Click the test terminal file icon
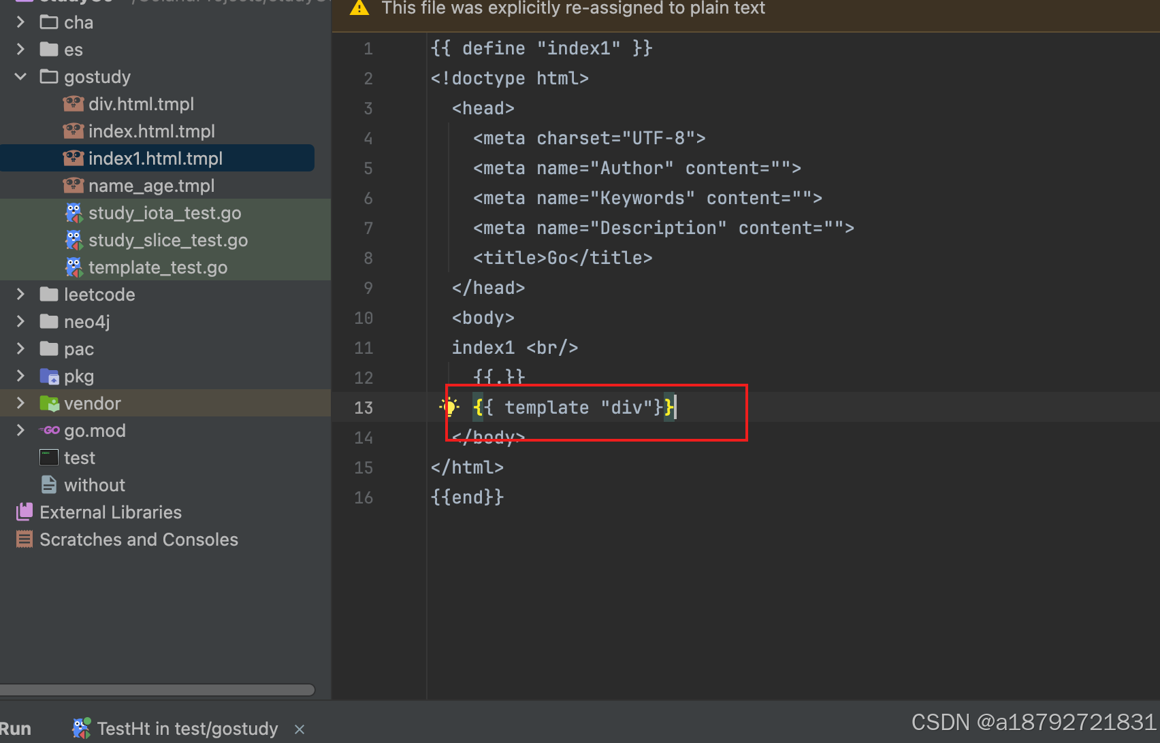This screenshot has height=743, width=1160. [x=49, y=457]
